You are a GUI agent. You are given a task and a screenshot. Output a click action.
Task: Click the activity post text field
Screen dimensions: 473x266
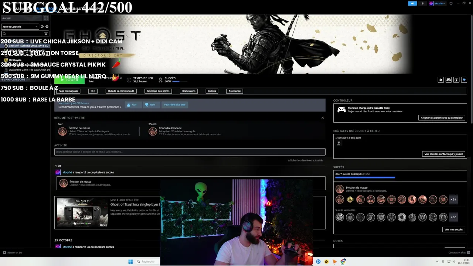coord(190,152)
